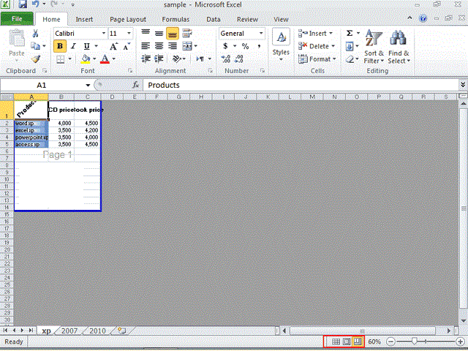Click Merge and Center icon

coord(187,46)
